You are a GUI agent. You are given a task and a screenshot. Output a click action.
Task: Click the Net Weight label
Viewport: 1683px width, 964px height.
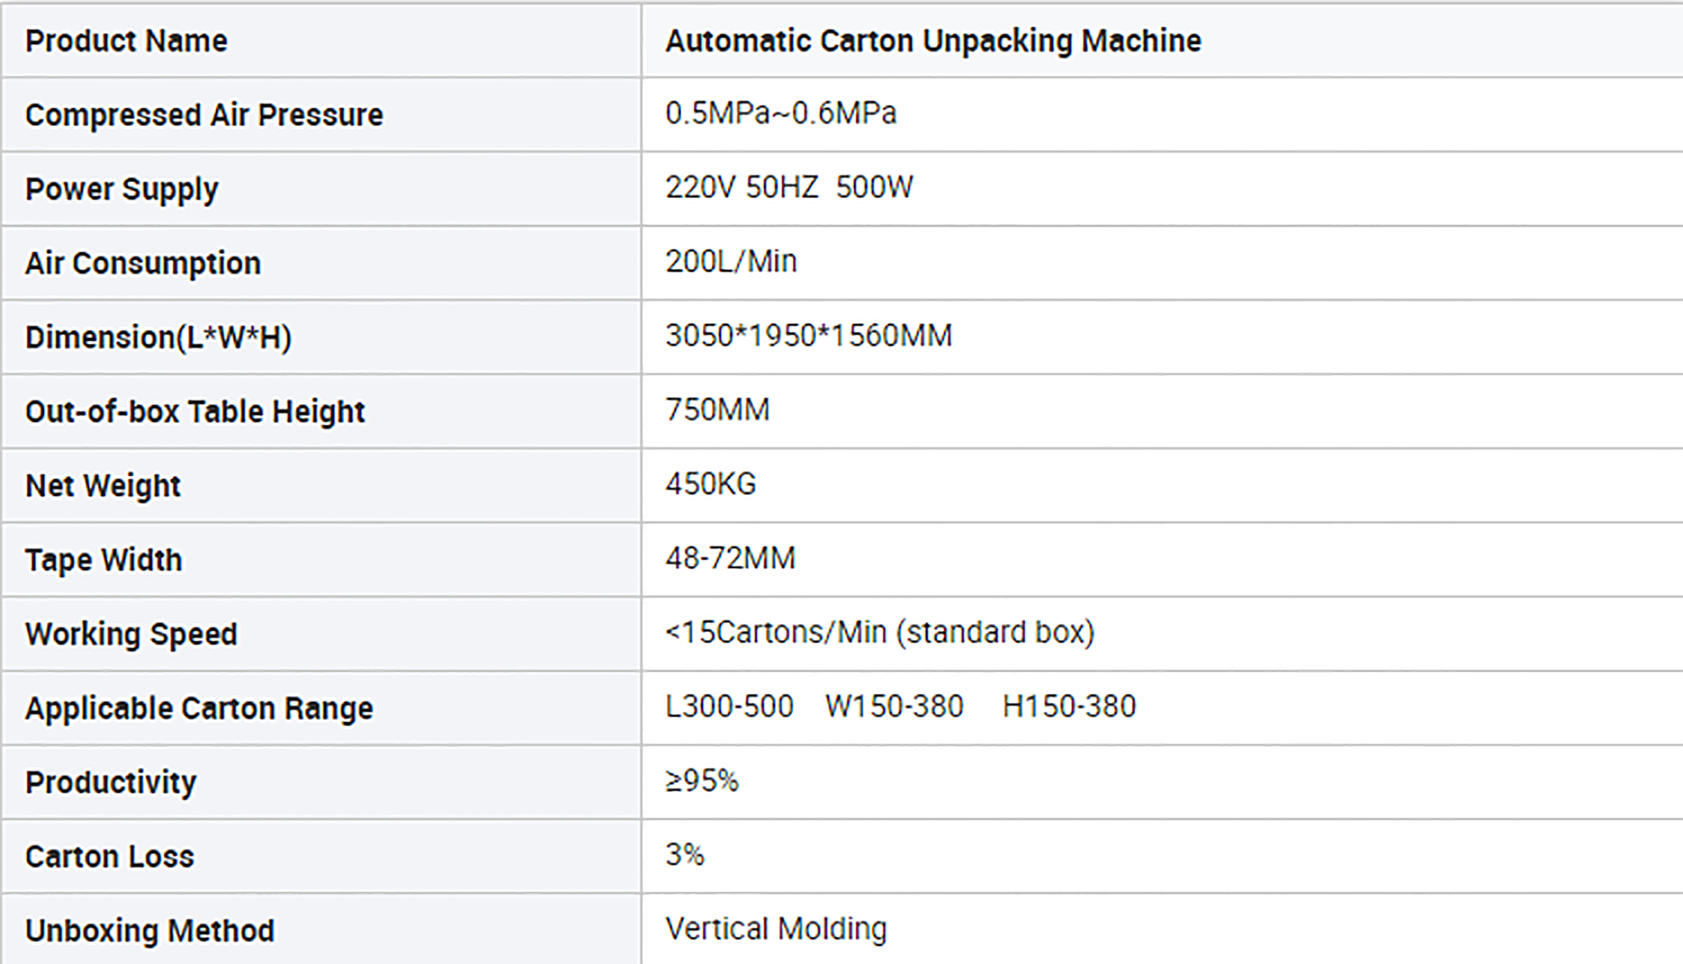102,486
